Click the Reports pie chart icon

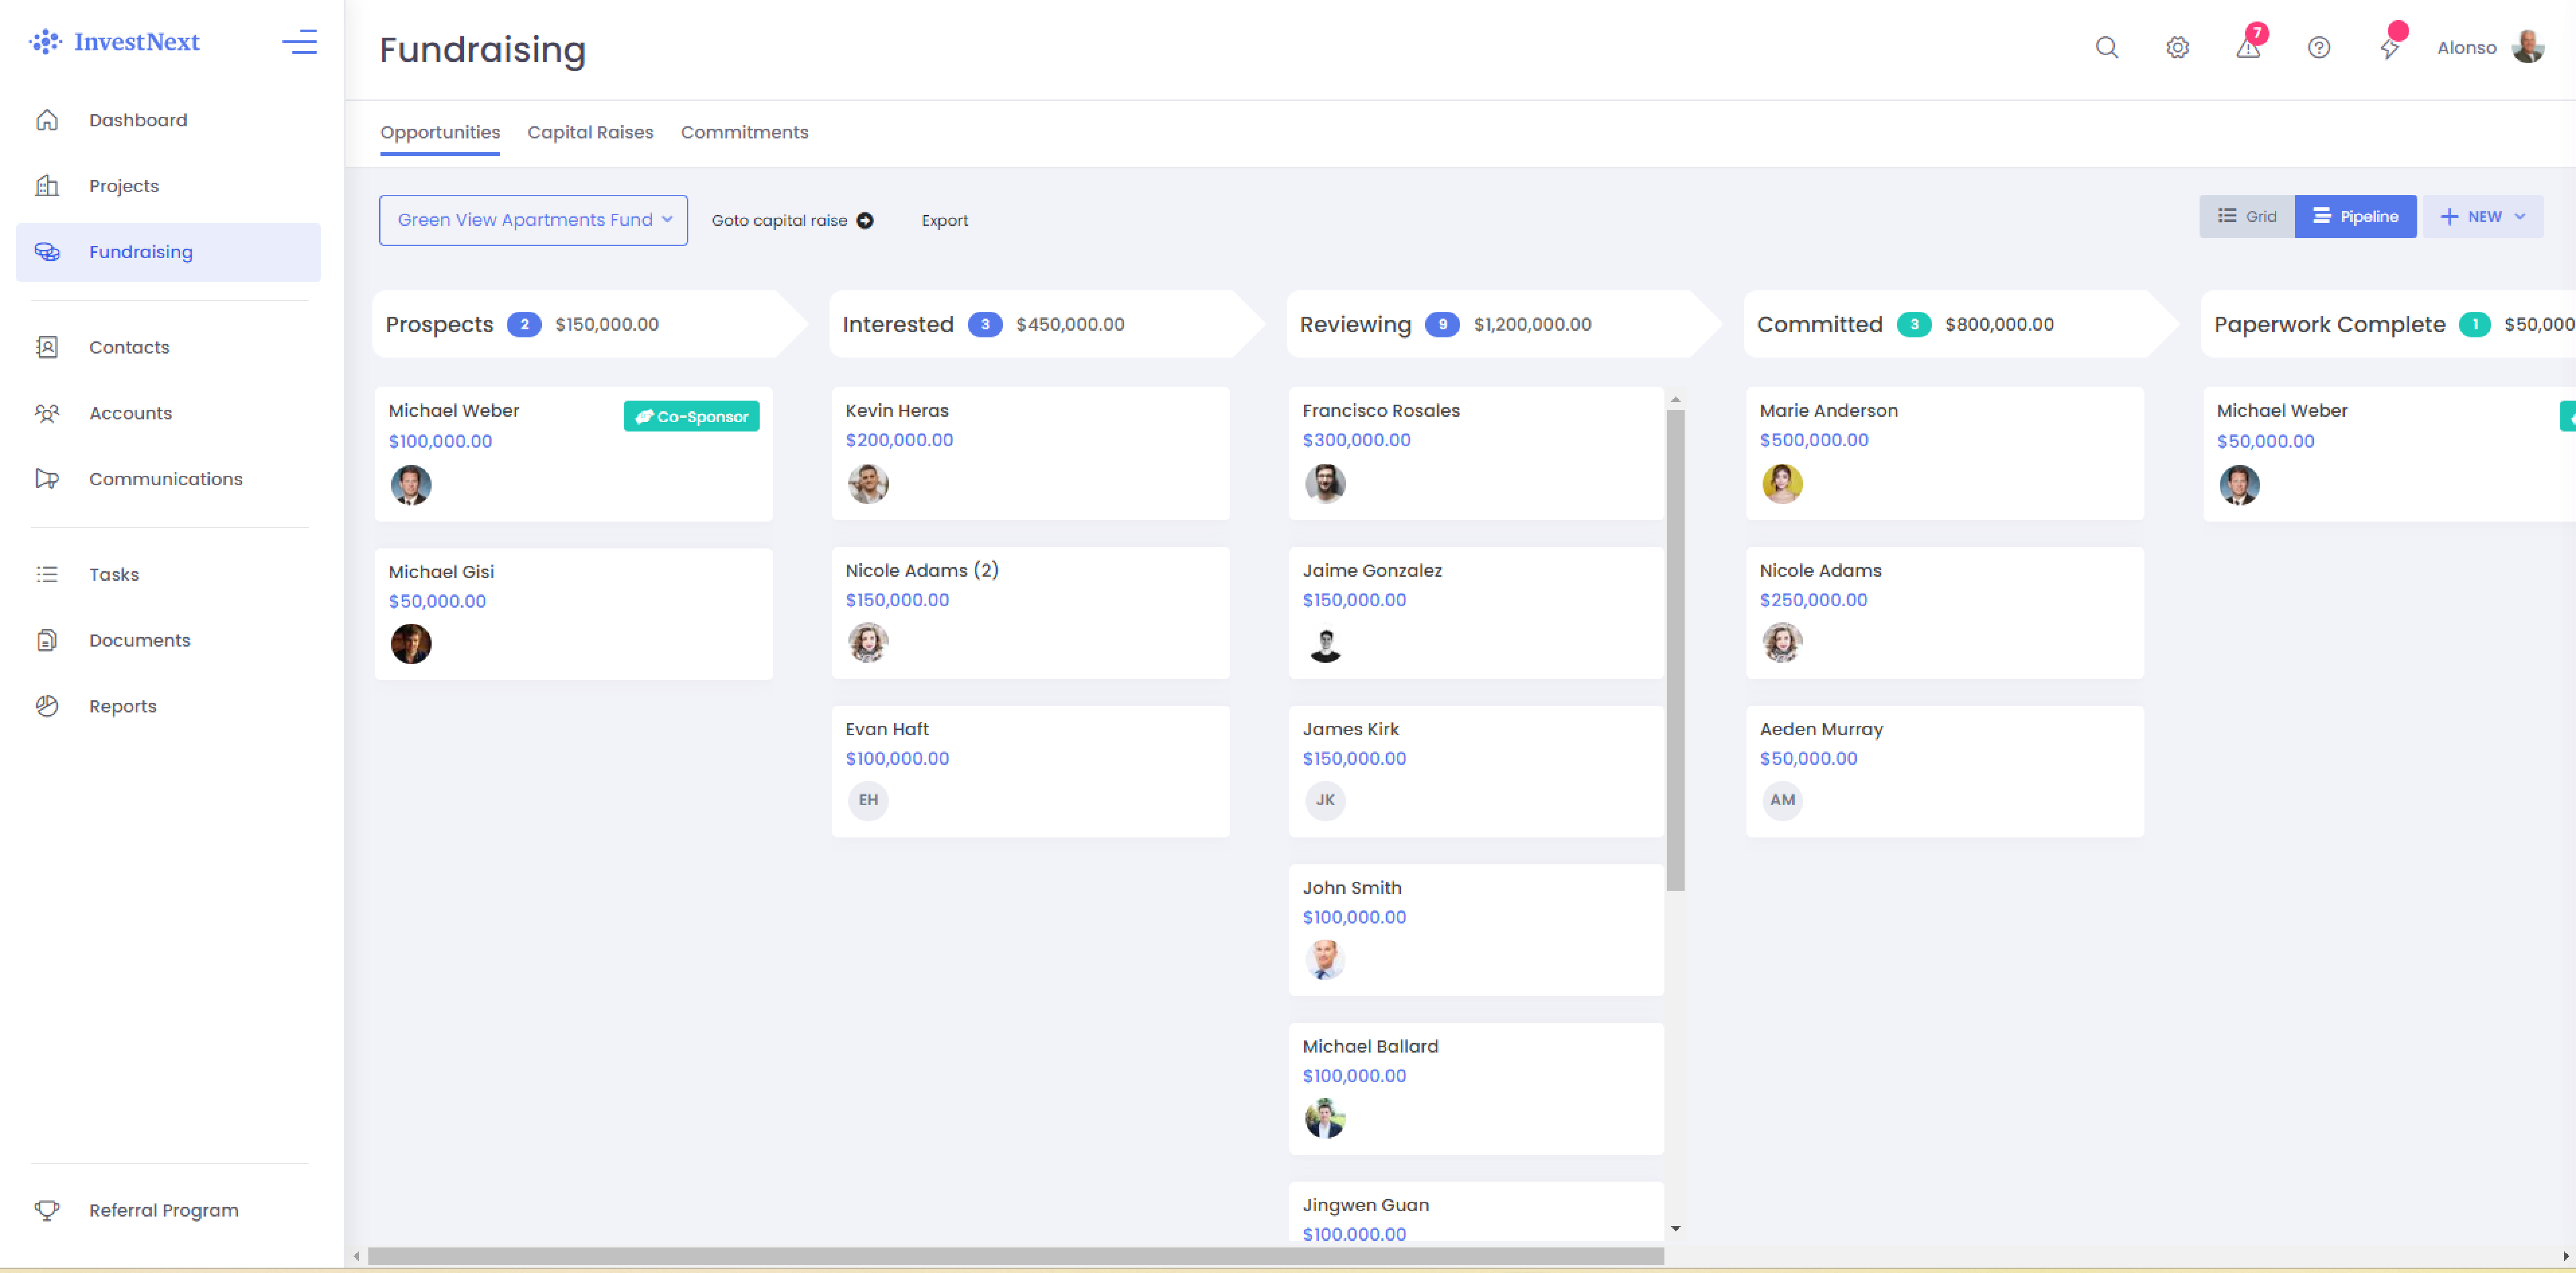(x=47, y=706)
